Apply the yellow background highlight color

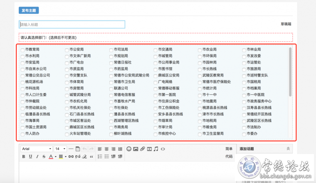pyautogui.click(x=61, y=157)
